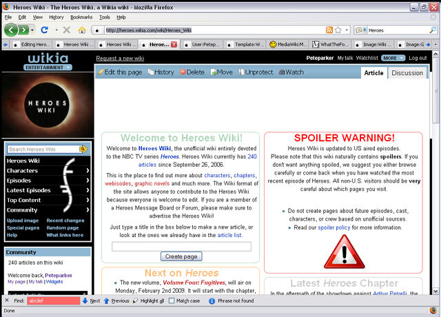The width and height of the screenshot is (441, 317).
Task: Open the Back/Forward history dropdown arrow
Action: [32, 30]
